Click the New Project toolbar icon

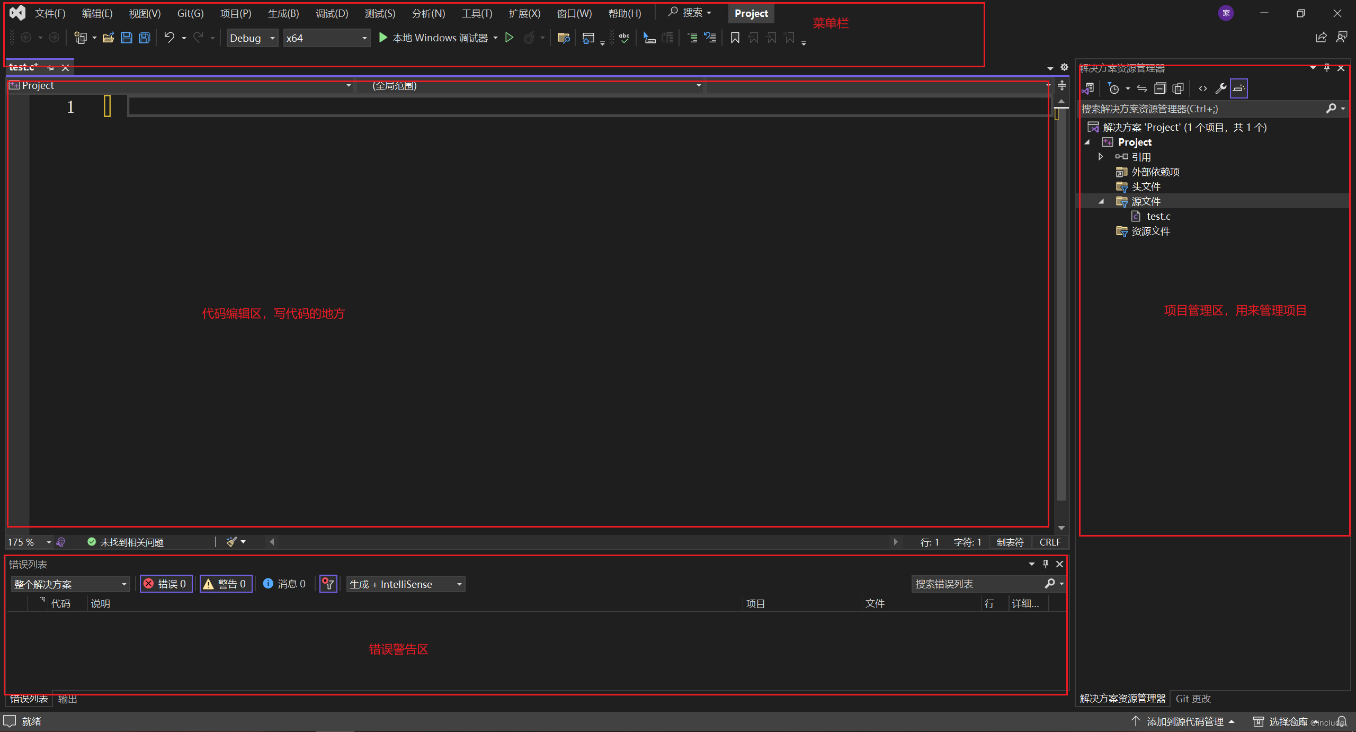pyautogui.click(x=81, y=38)
